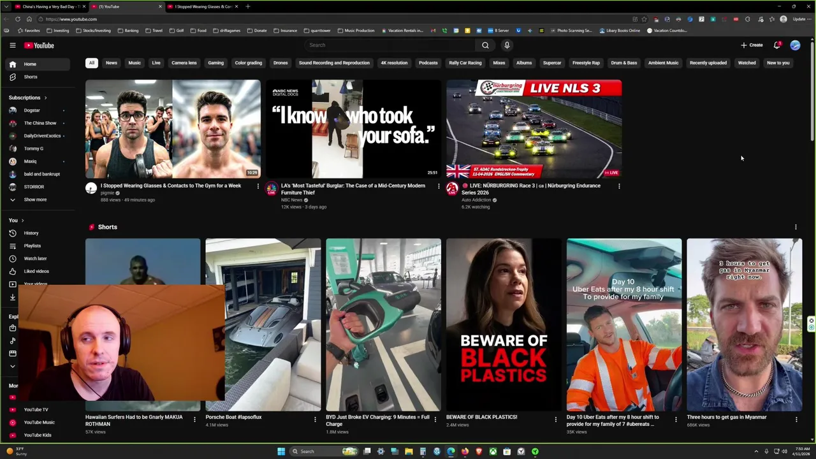The width and height of the screenshot is (816, 459).
Task: Open The China Show subscription
Action: click(x=38, y=123)
